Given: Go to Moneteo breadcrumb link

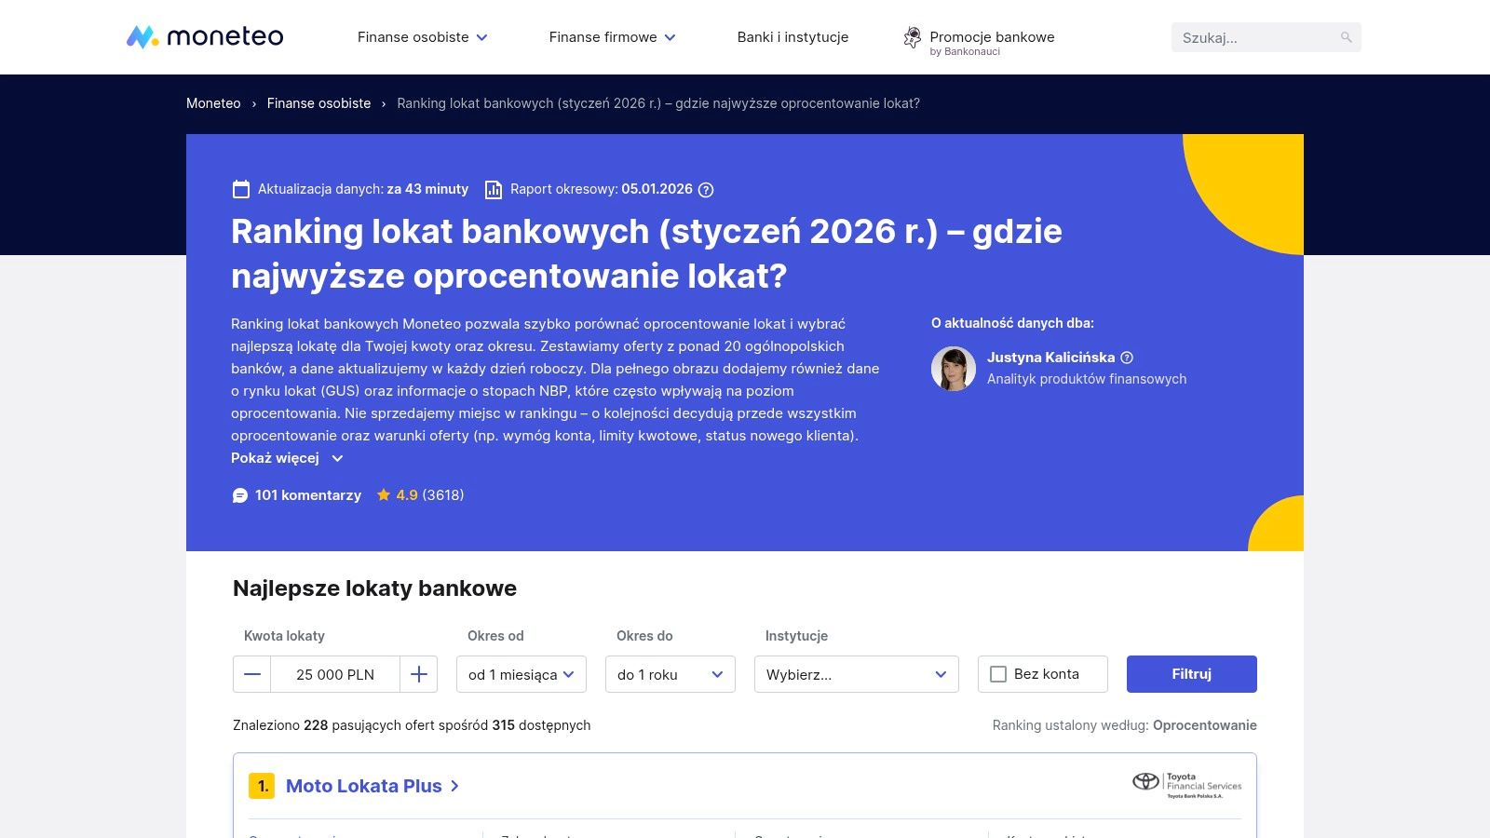Looking at the screenshot, I should point(213,103).
